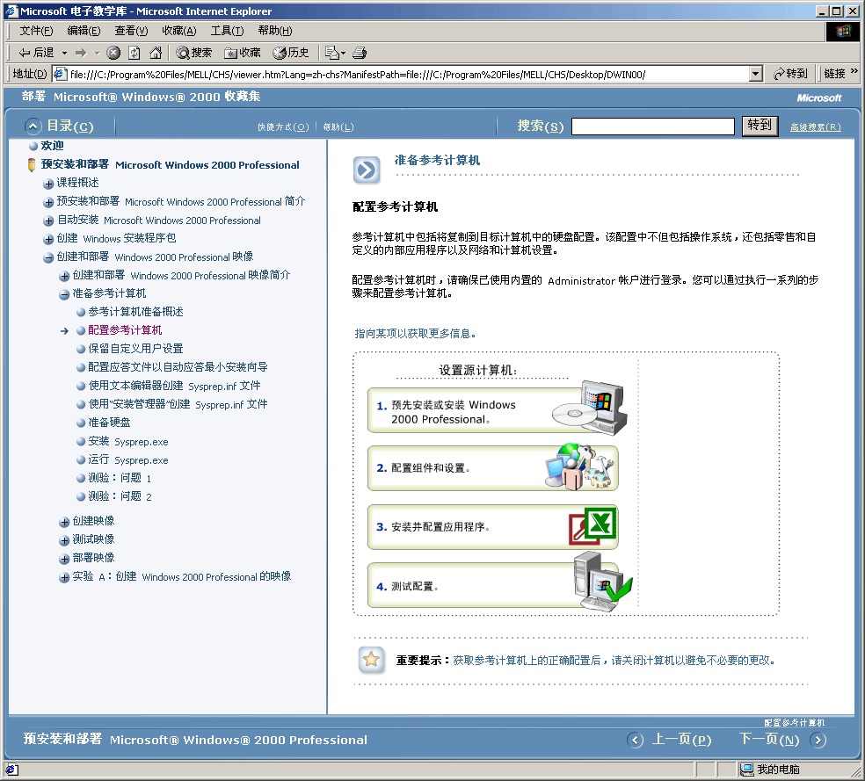
Task: Go to 下一页(N) next page
Action: (769, 739)
